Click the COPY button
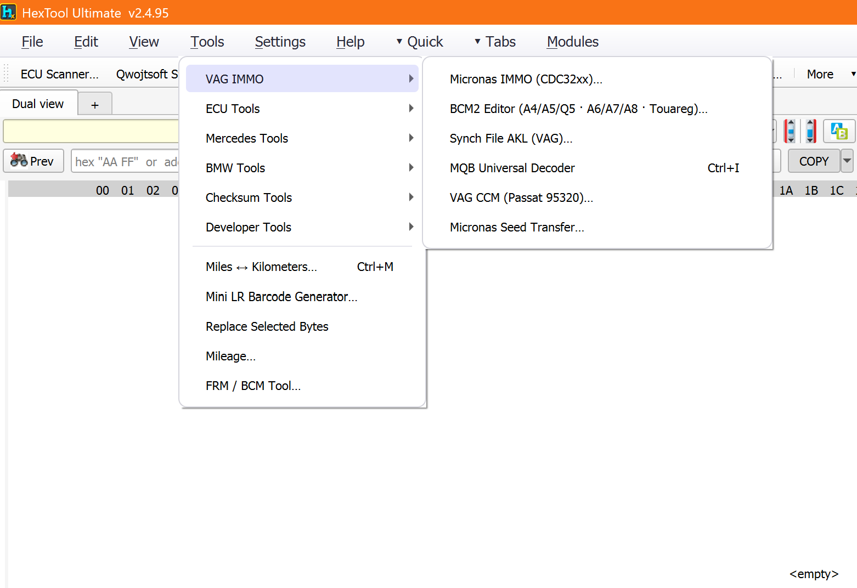Screen dimensions: 857x588 (x=814, y=161)
